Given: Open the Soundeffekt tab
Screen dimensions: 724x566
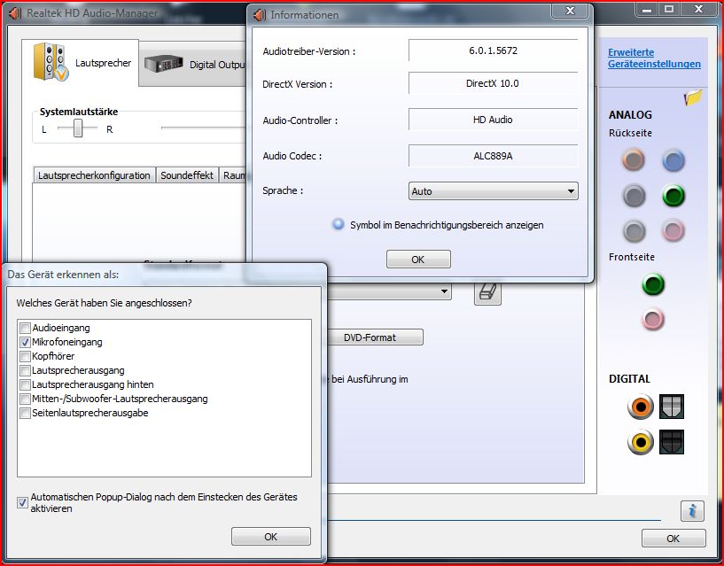Looking at the screenshot, I should click(x=187, y=175).
